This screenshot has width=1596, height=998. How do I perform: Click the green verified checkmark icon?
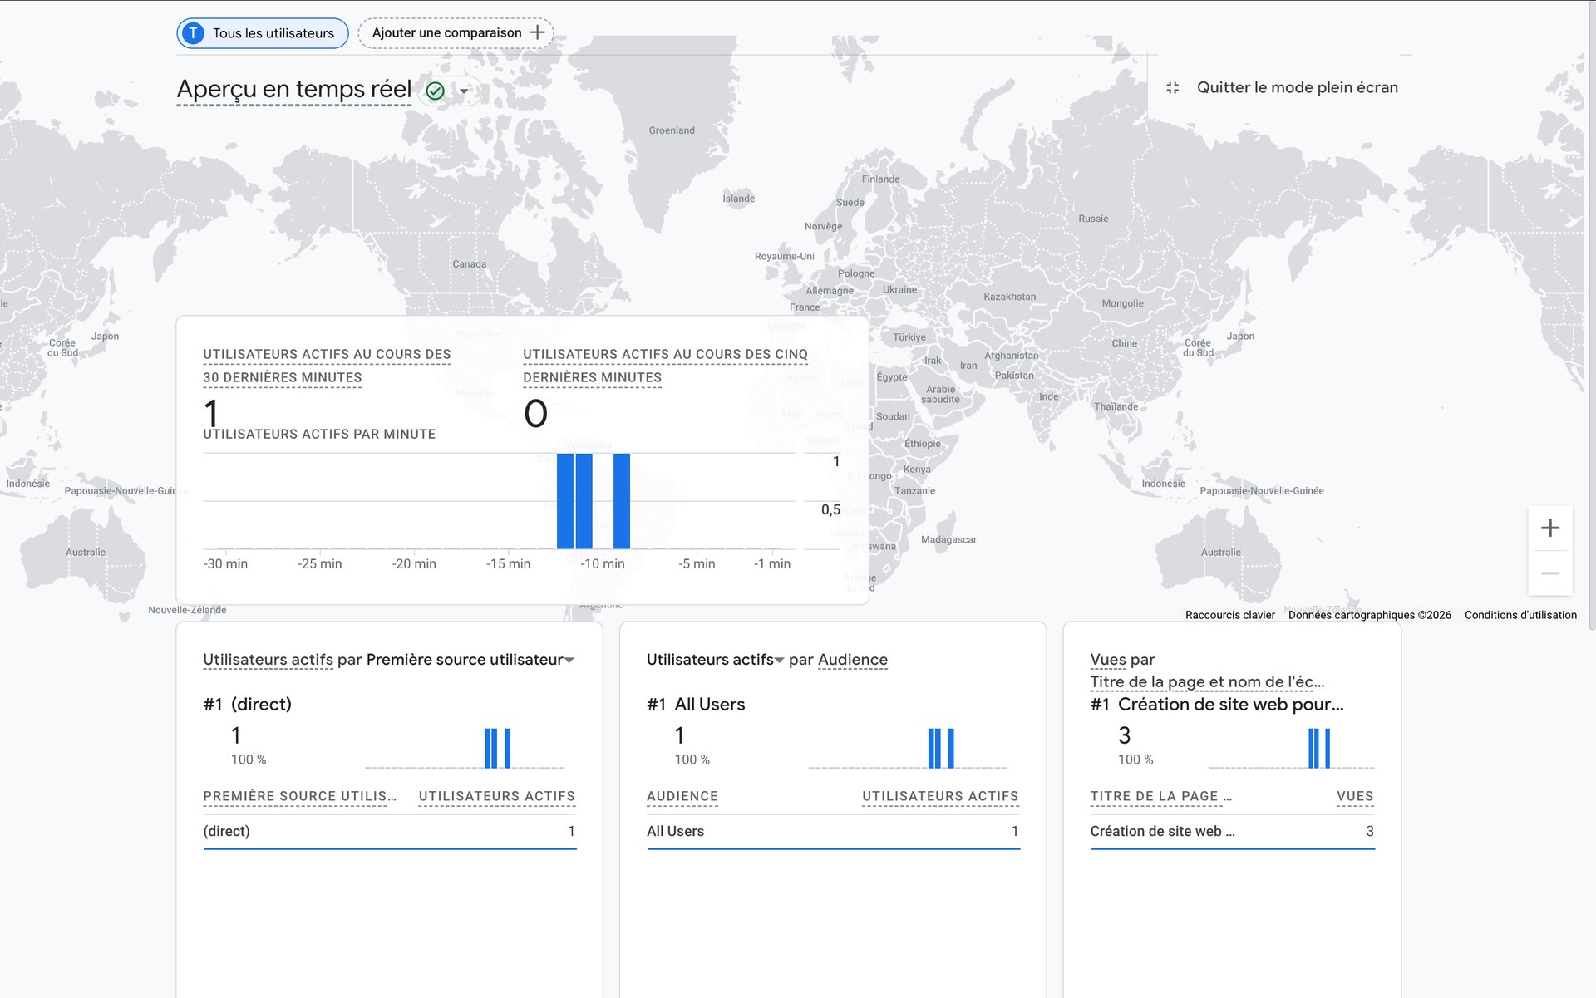tap(435, 91)
